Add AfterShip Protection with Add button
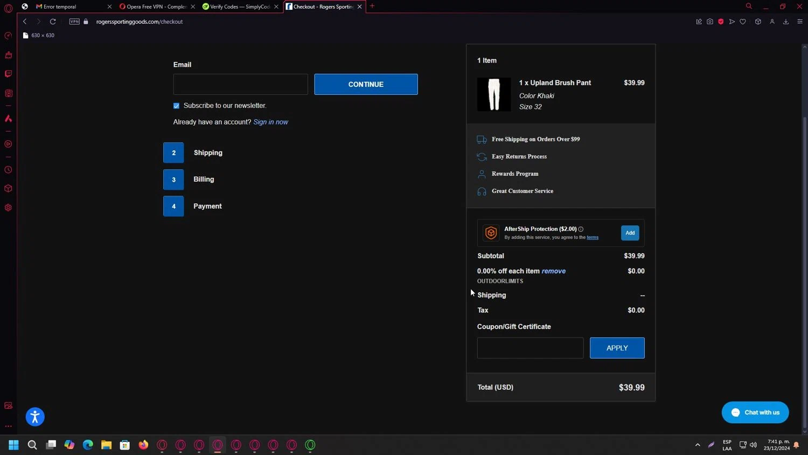 [x=630, y=233]
